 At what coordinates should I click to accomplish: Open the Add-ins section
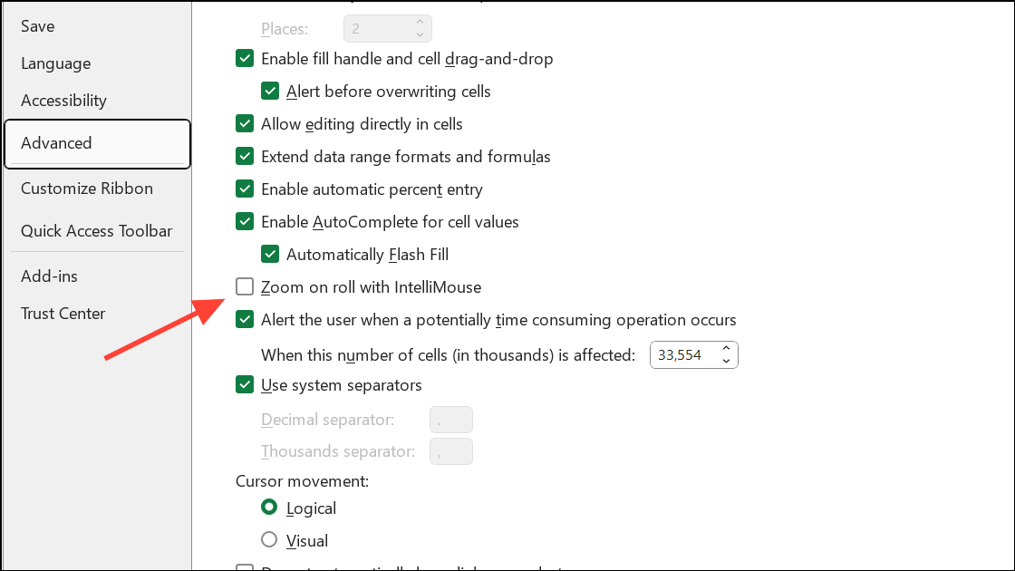point(49,276)
